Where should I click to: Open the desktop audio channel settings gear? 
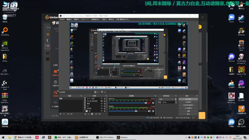153,111
